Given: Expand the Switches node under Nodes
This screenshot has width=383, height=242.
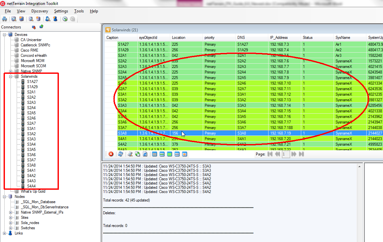Looking at the screenshot, I should 10,228.
